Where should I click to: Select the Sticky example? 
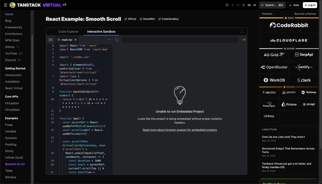[9, 151]
